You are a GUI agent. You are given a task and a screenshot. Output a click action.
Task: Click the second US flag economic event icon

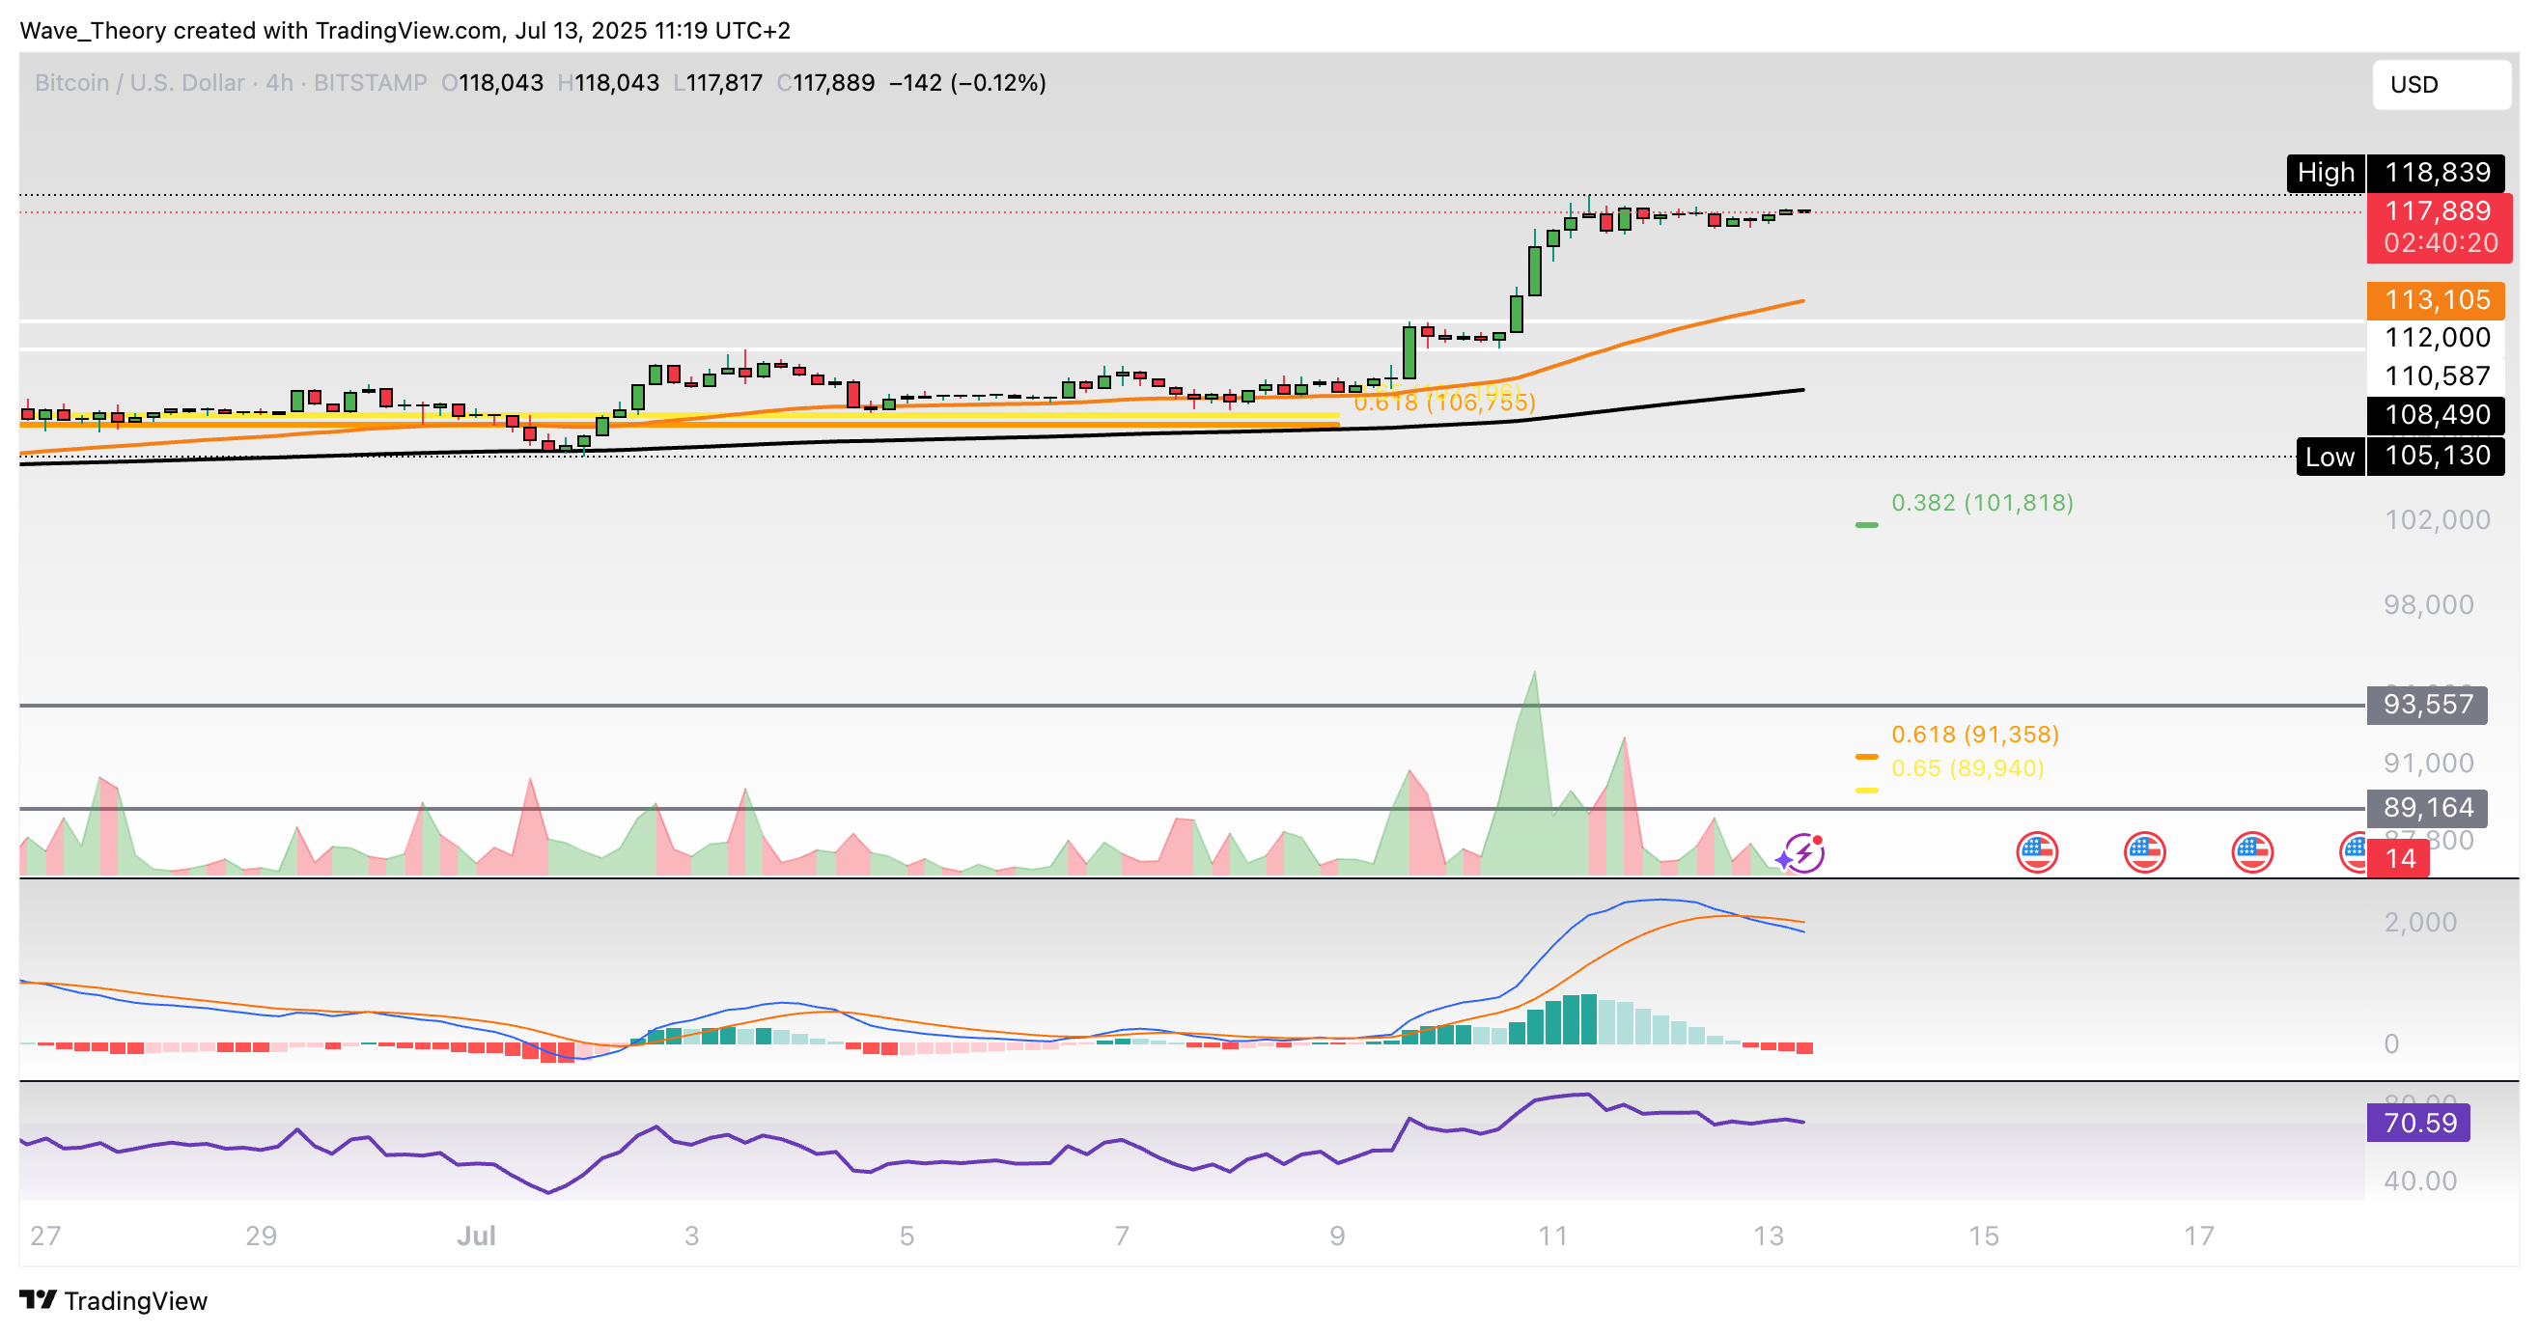pos(2144,852)
